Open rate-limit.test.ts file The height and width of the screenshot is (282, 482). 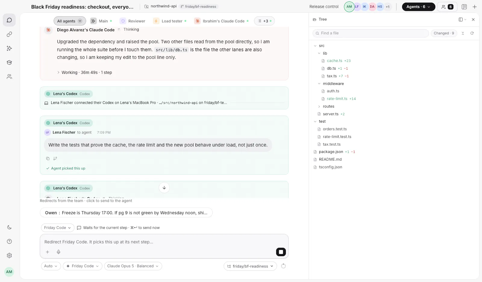click(337, 137)
